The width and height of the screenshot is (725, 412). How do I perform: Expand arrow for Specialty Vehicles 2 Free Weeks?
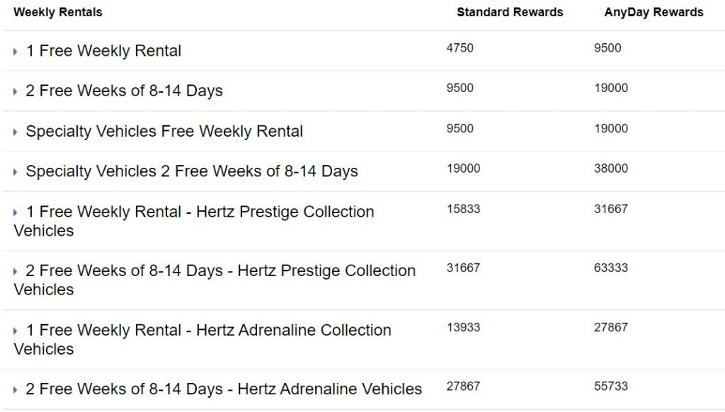pos(15,172)
